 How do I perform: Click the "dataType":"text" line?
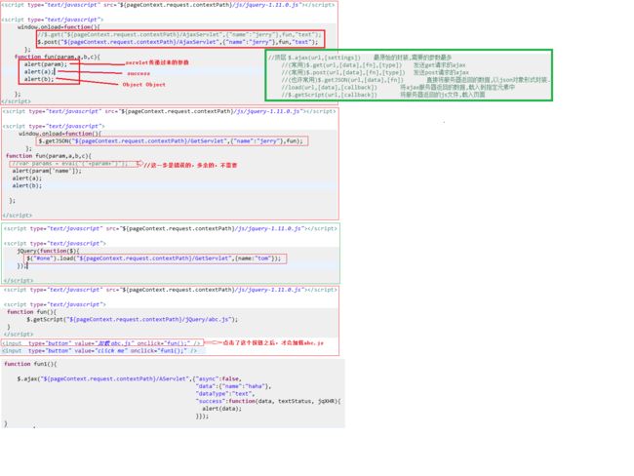point(225,394)
